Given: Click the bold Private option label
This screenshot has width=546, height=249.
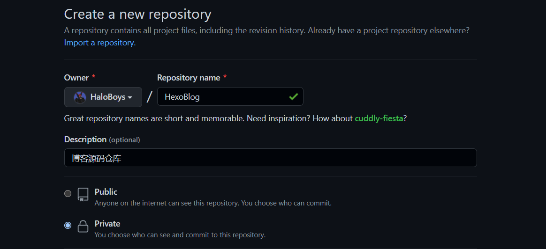Looking at the screenshot, I should tap(107, 224).
